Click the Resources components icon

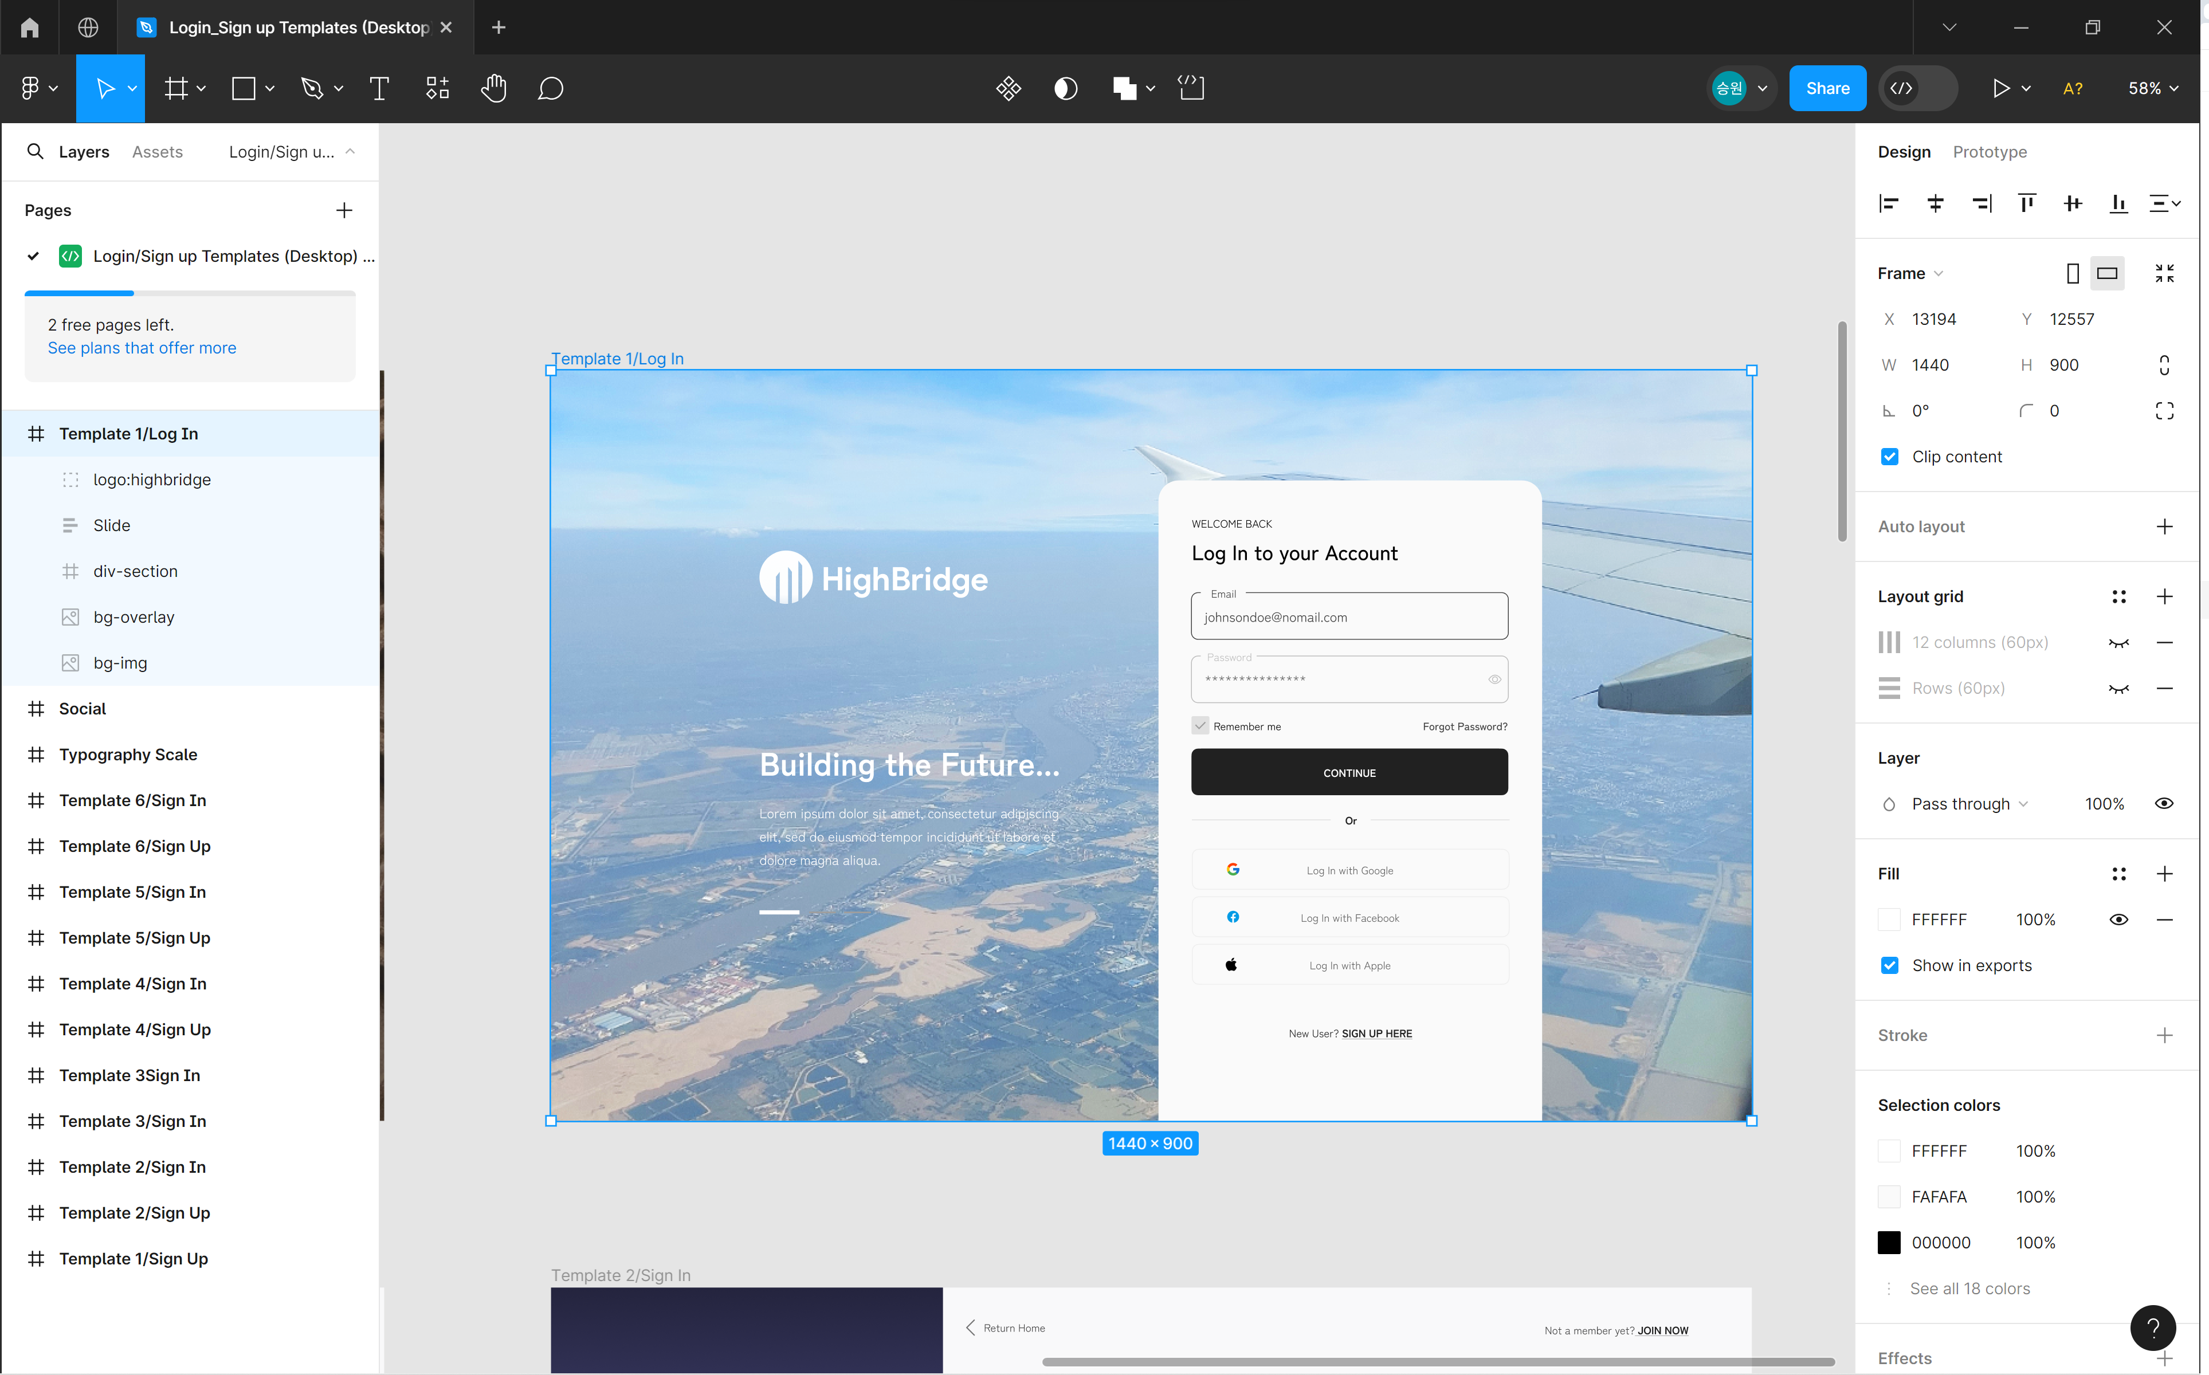tap(437, 88)
